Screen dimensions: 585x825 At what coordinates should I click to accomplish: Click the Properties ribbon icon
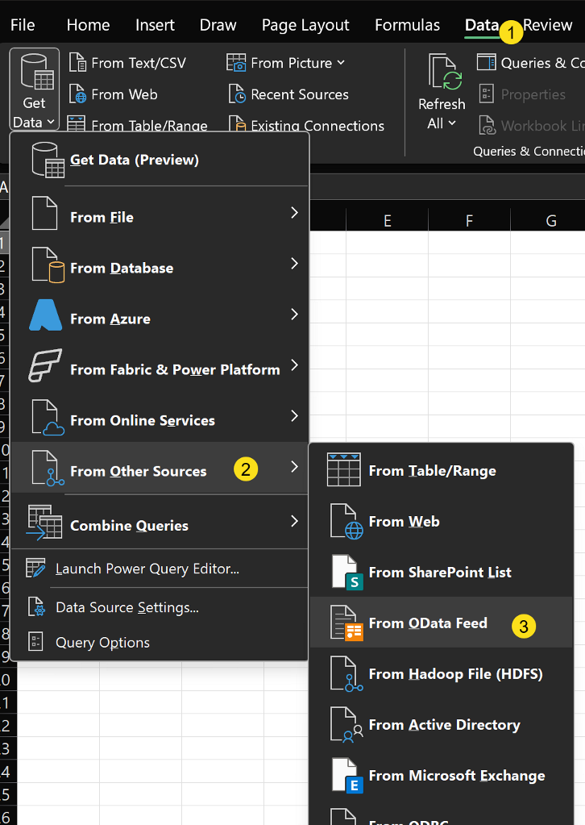486,94
